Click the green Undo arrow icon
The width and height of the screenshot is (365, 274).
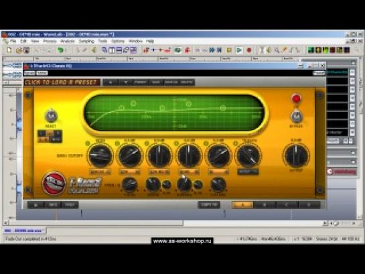pos(60,50)
